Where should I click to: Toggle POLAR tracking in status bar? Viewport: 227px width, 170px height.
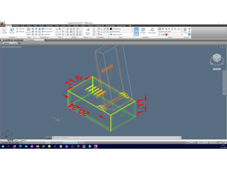(42, 143)
